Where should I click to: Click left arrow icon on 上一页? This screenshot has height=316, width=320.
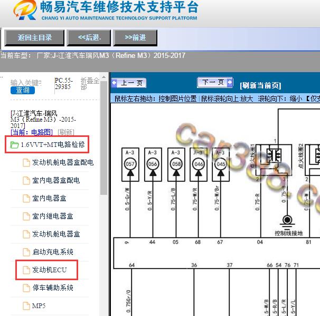114,83
